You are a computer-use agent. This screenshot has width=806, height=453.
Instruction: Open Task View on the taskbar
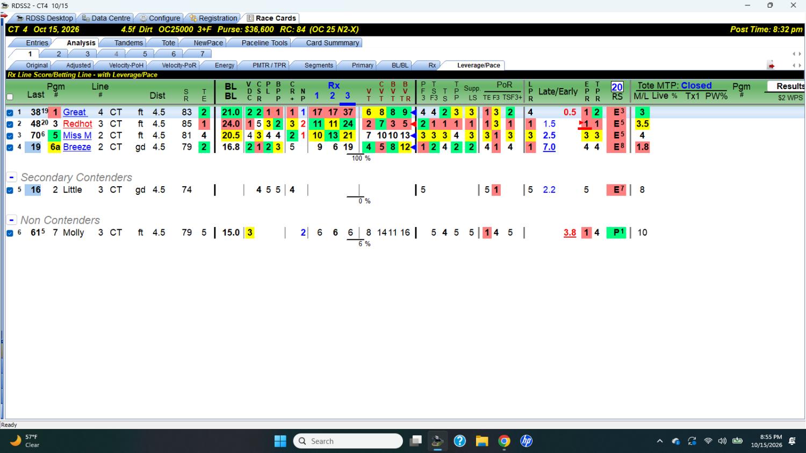(x=415, y=441)
